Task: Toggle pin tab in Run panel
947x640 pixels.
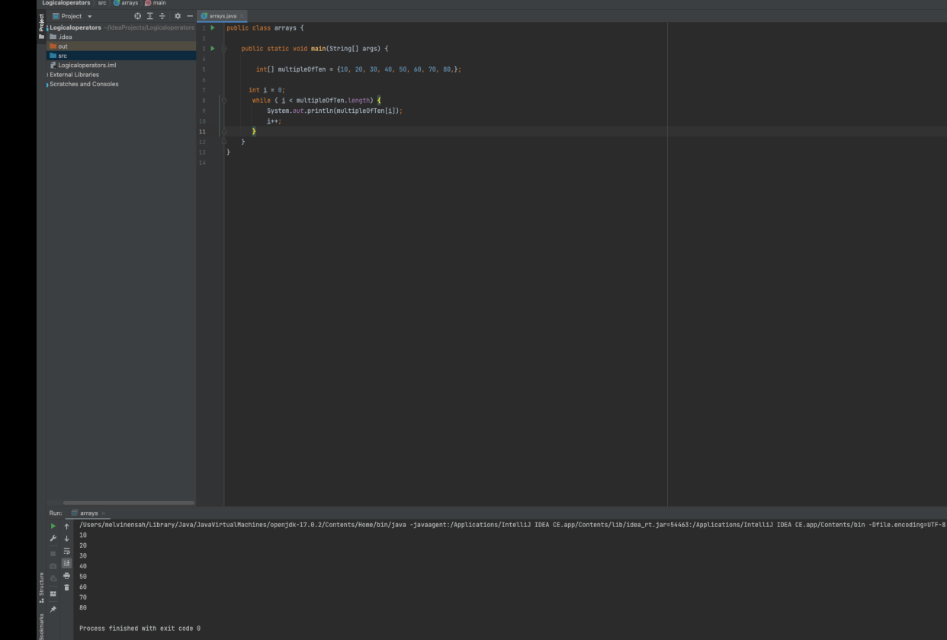Action: [x=53, y=609]
